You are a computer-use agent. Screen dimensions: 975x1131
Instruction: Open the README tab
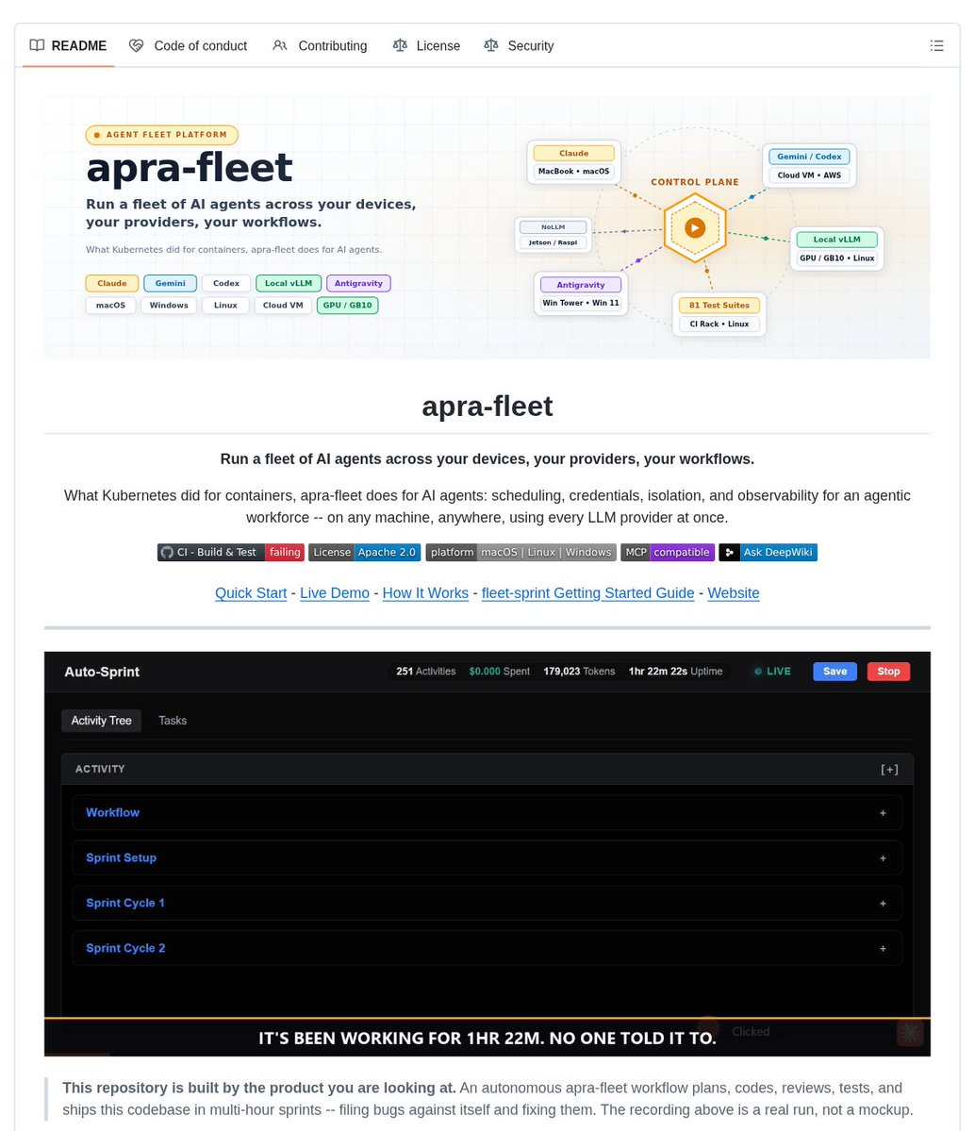click(x=69, y=45)
